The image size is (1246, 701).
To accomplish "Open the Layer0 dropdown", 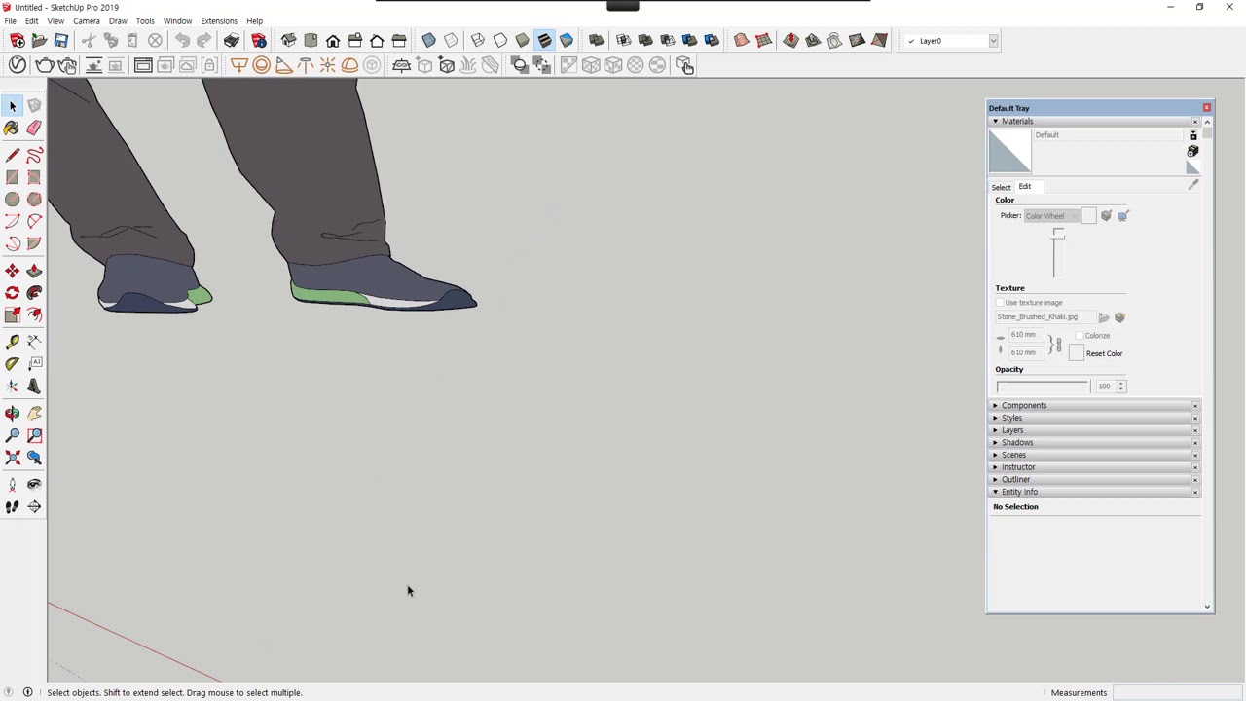I will (993, 41).
